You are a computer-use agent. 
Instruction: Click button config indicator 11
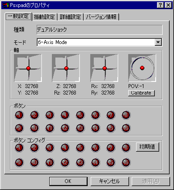click(50, 163)
